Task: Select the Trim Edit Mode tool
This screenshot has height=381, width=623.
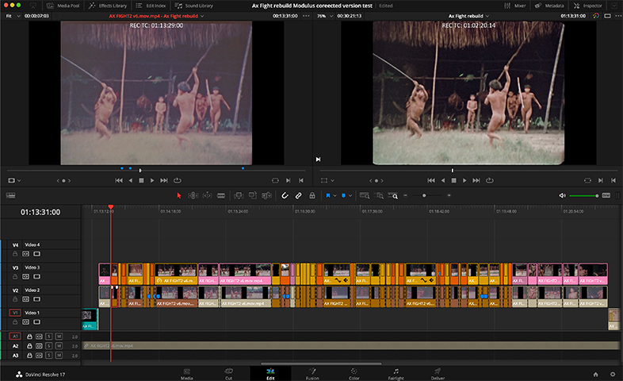Action: click(193, 195)
